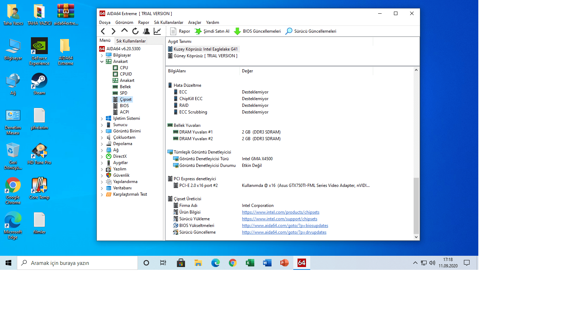Viewport: 574px width, 319px height.
Task: Select the Aygıtlar tree item
Action: point(120,163)
